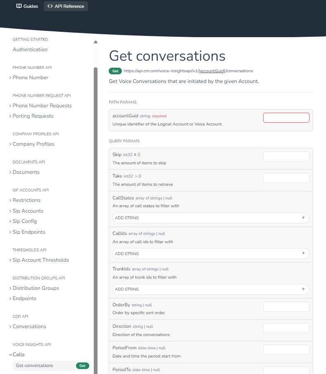Open the Guides tab
This screenshot has width=326, height=374.
point(27,6)
